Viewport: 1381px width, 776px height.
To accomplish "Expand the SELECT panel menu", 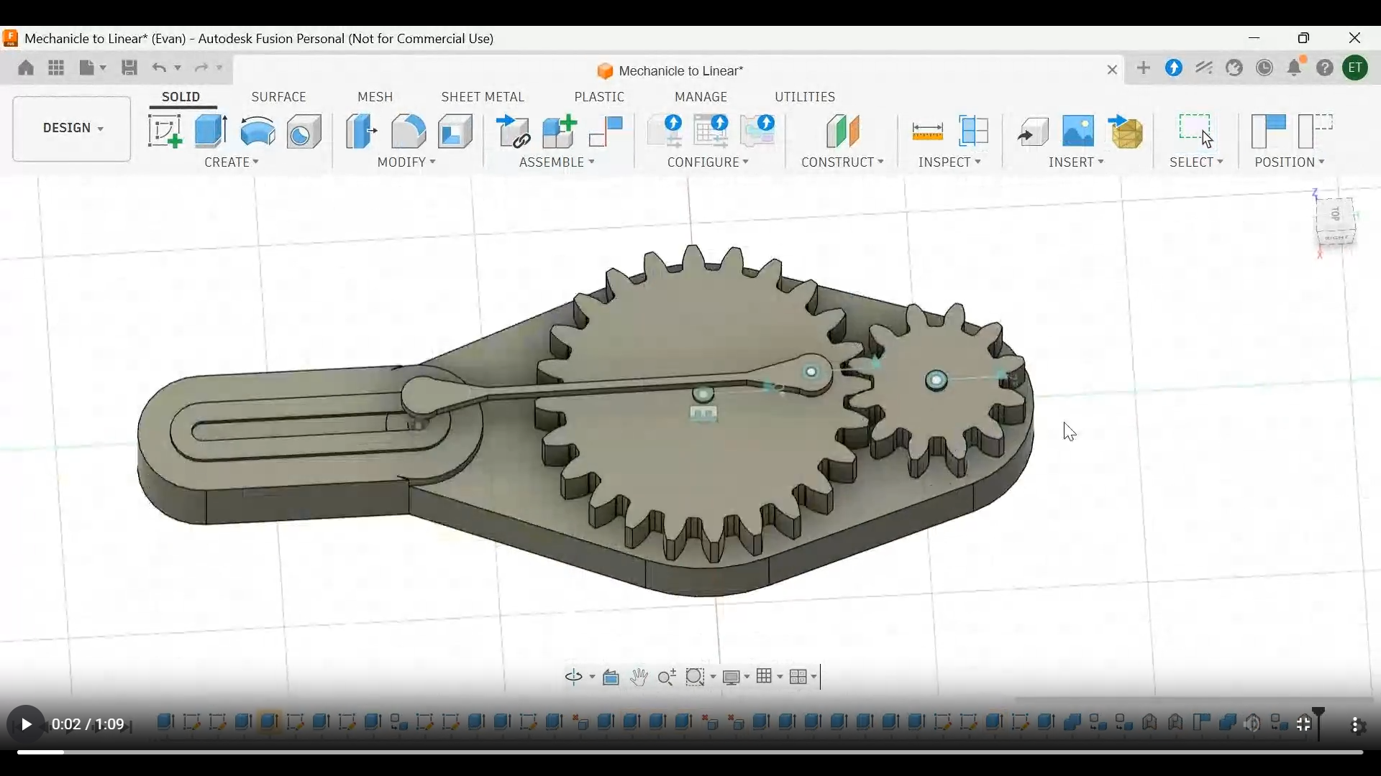I will click(x=1197, y=163).
